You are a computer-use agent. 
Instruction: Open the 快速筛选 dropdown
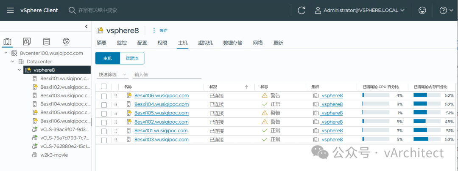tap(112, 74)
